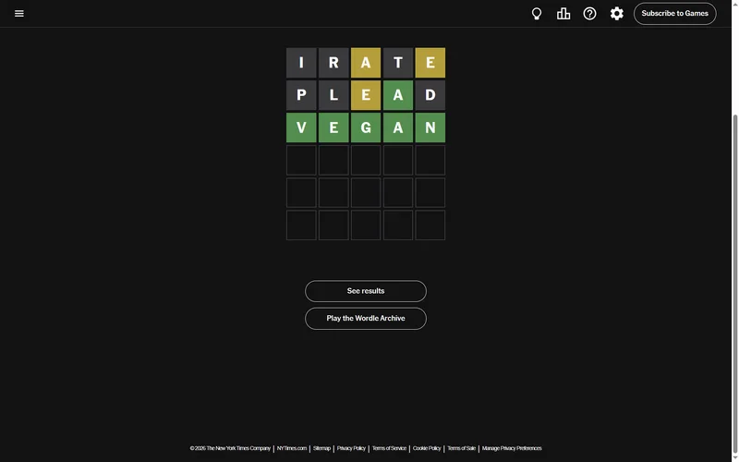Image resolution: width=739 pixels, height=462 pixels.
Task: Open the statistics bar chart icon
Action: click(563, 14)
